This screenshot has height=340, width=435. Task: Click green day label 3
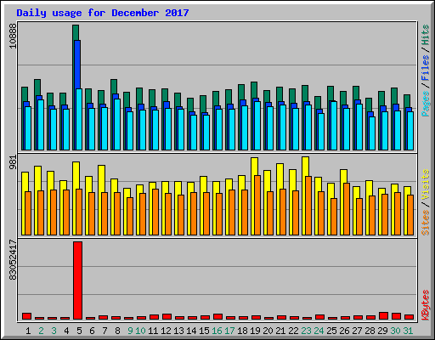click(x=54, y=331)
